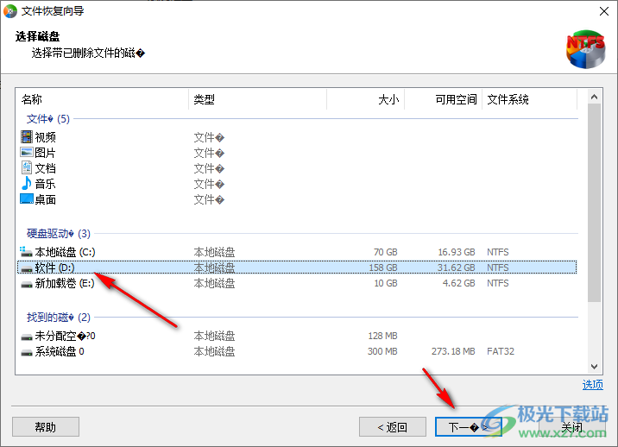Click the 系统磁盘 0 drive icon
618x447 pixels.
click(27, 351)
